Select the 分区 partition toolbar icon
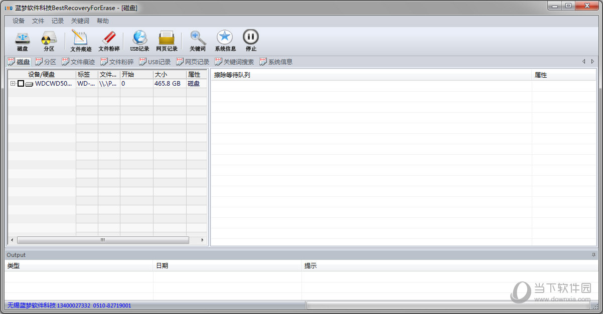The width and height of the screenshot is (603, 314). [49, 39]
